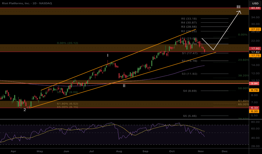Click the red 9.94 price label
The width and height of the screenshot is (262, 154).
(255, 83)
